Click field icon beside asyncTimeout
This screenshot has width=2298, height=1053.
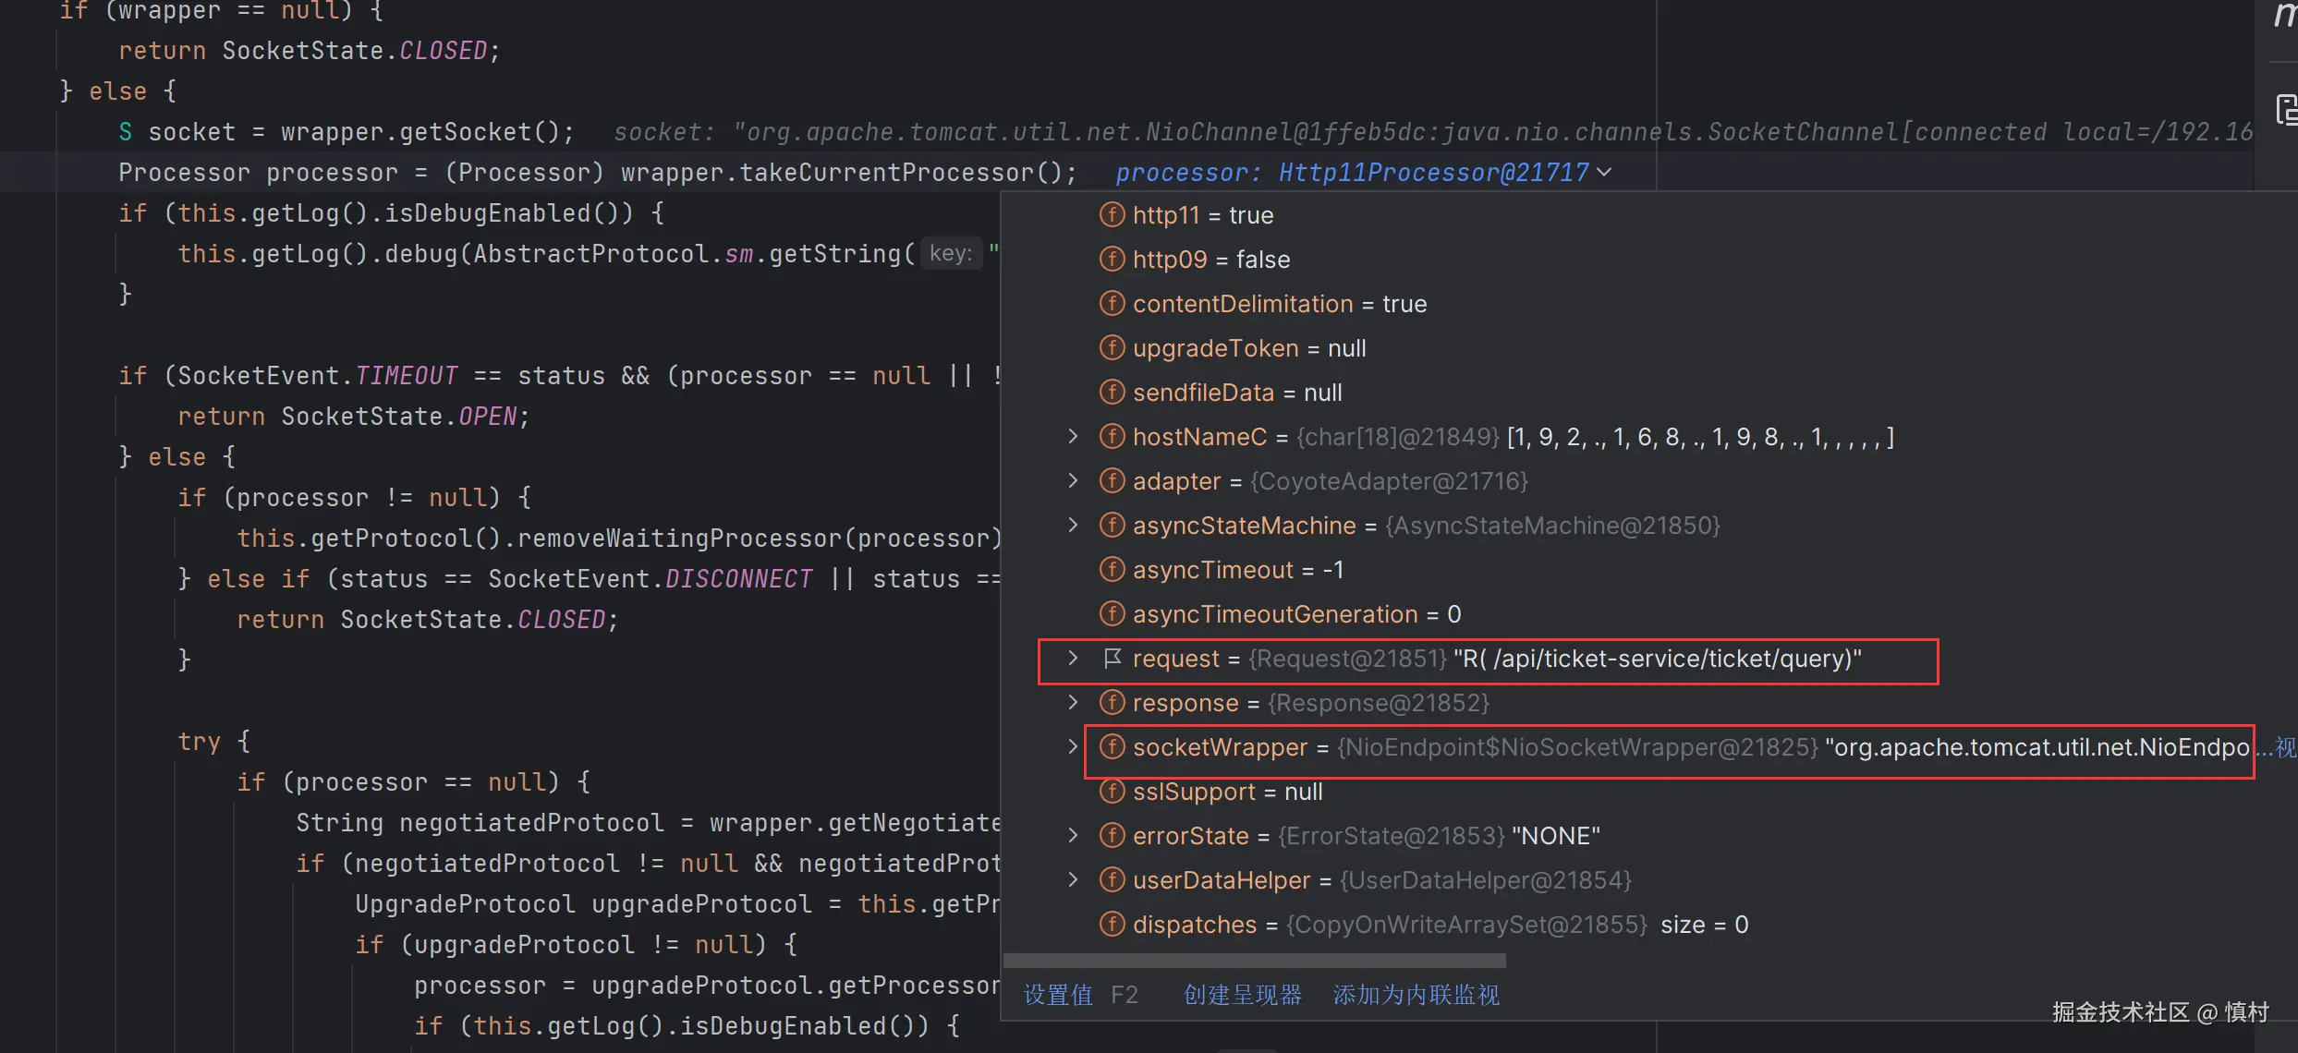[x=1112, y=570]
